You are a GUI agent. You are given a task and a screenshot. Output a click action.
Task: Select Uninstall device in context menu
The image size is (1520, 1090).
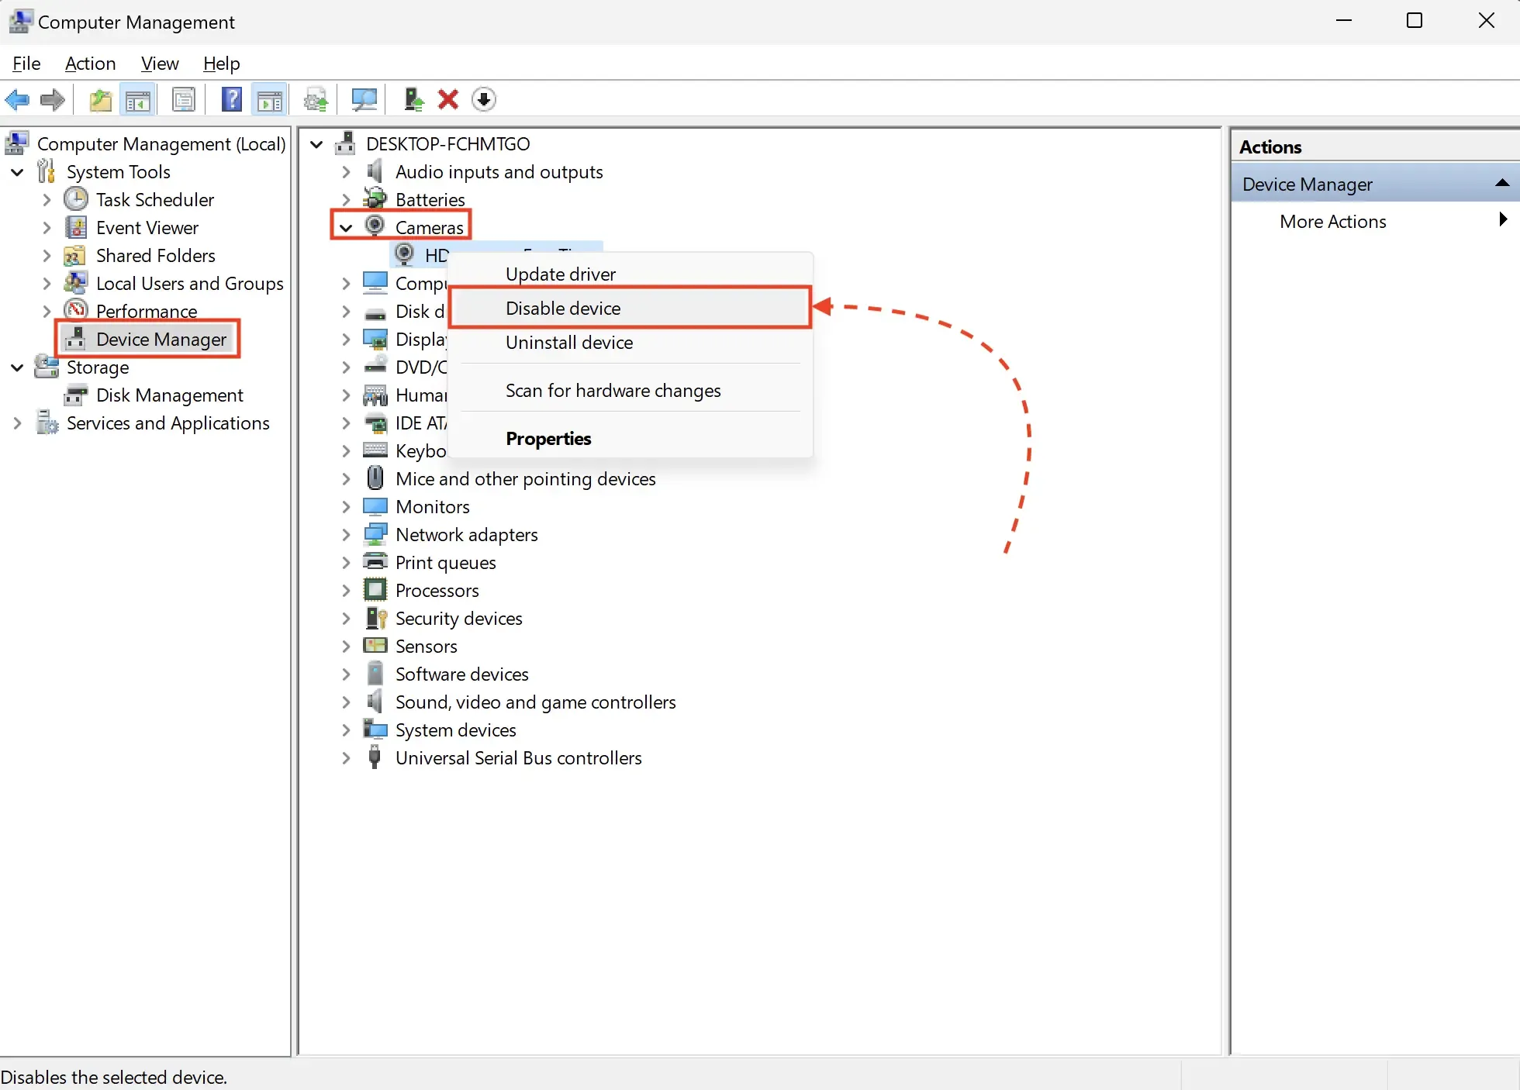coord(569,343)
